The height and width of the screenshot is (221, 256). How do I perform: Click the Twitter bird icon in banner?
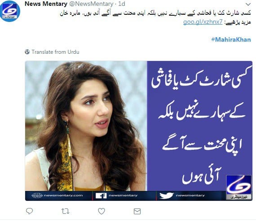pyautogui.click(x=166, y=195)
